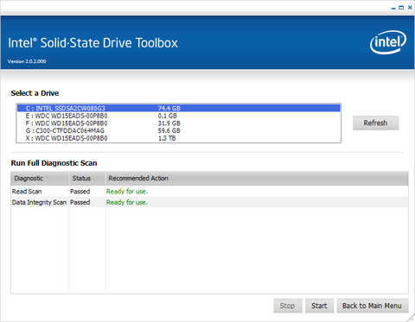Close the SSD Toolbox window

[x=410, y=8]
